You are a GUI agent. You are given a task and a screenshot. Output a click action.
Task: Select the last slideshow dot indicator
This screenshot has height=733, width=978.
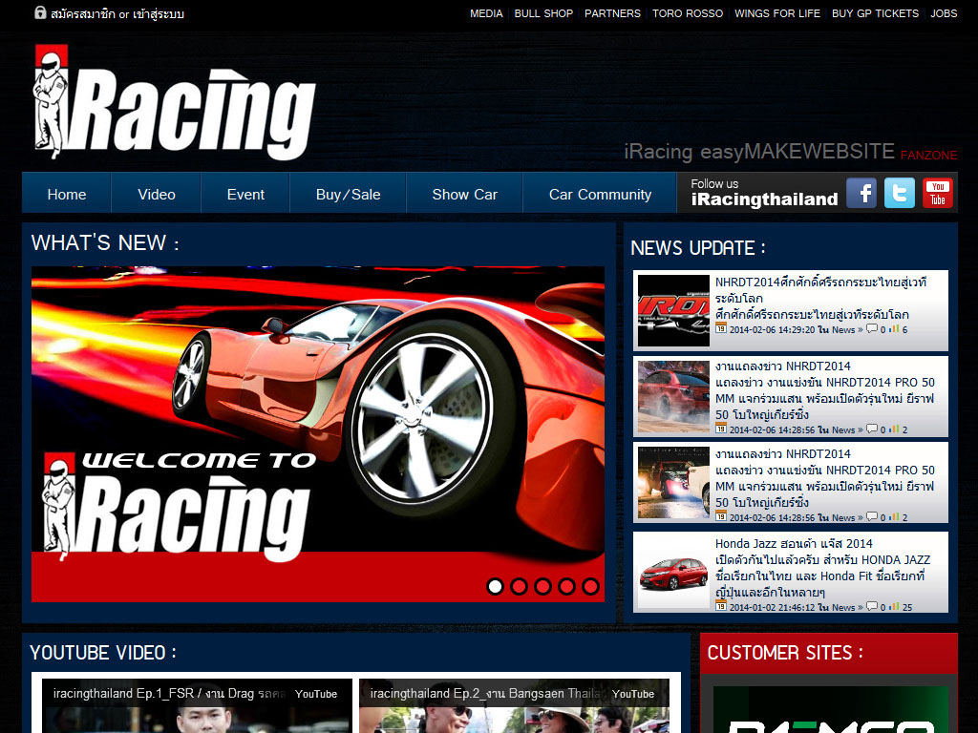[590, 586]
